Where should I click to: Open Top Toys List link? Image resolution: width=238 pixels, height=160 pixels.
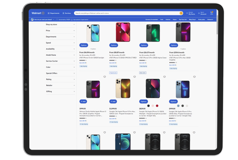coord(183,20)
